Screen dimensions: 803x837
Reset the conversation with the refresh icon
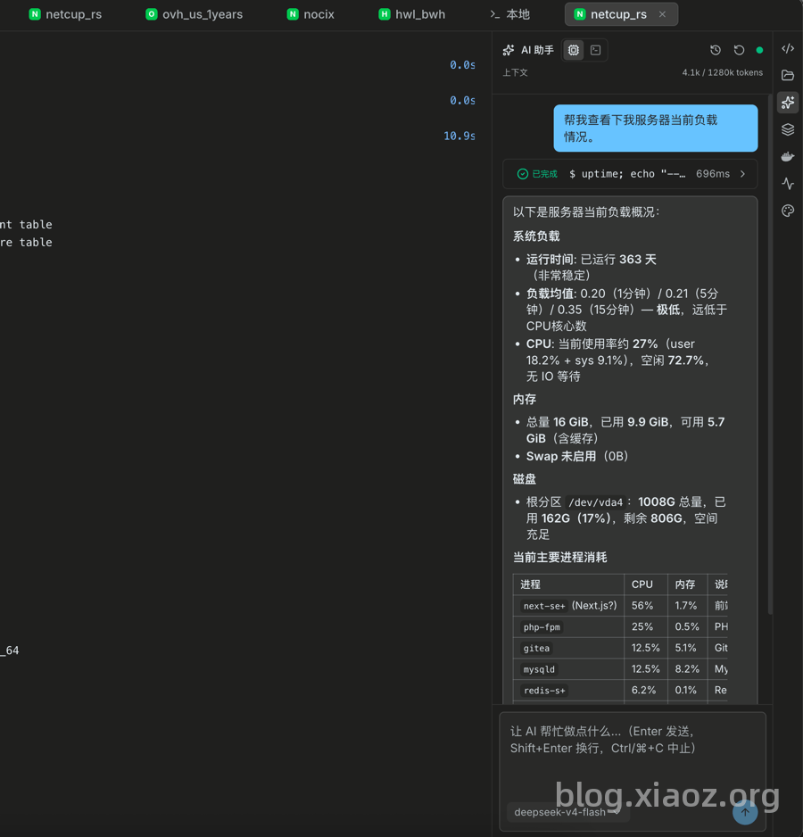pyautogui.click(x=739, y=50)
